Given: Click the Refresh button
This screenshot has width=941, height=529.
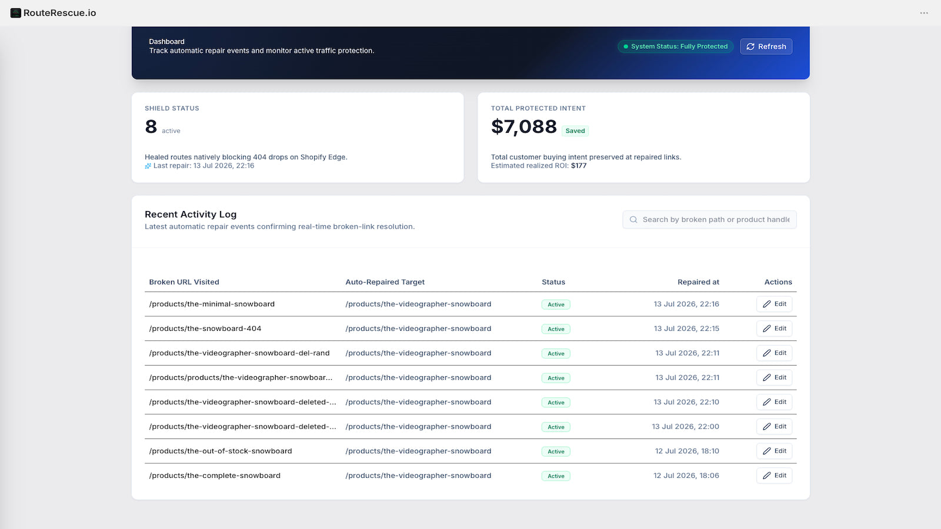Looking at the screenshot, I should click(x=766, y=46).
